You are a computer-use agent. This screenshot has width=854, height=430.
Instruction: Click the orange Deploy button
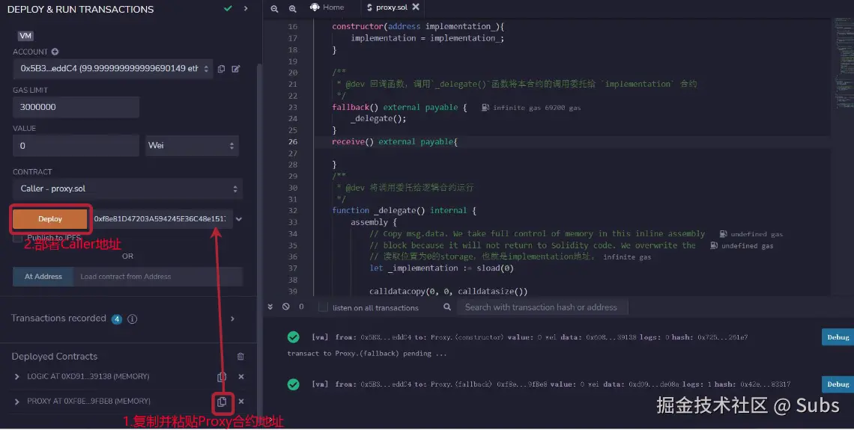tap(50, 219)
